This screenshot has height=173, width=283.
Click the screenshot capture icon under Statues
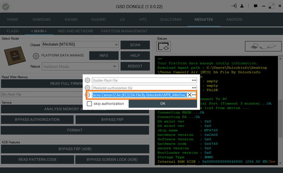click(x=163, y=46)
